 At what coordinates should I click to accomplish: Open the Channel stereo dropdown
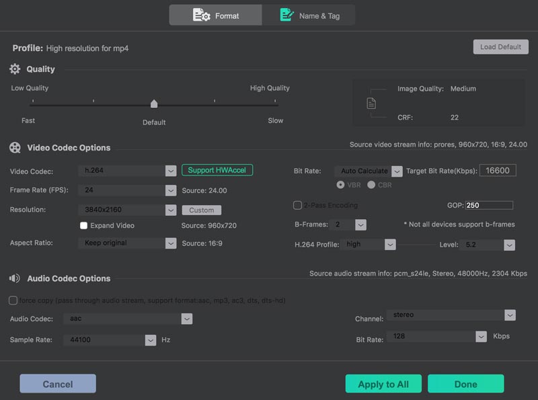pos(451,315)
